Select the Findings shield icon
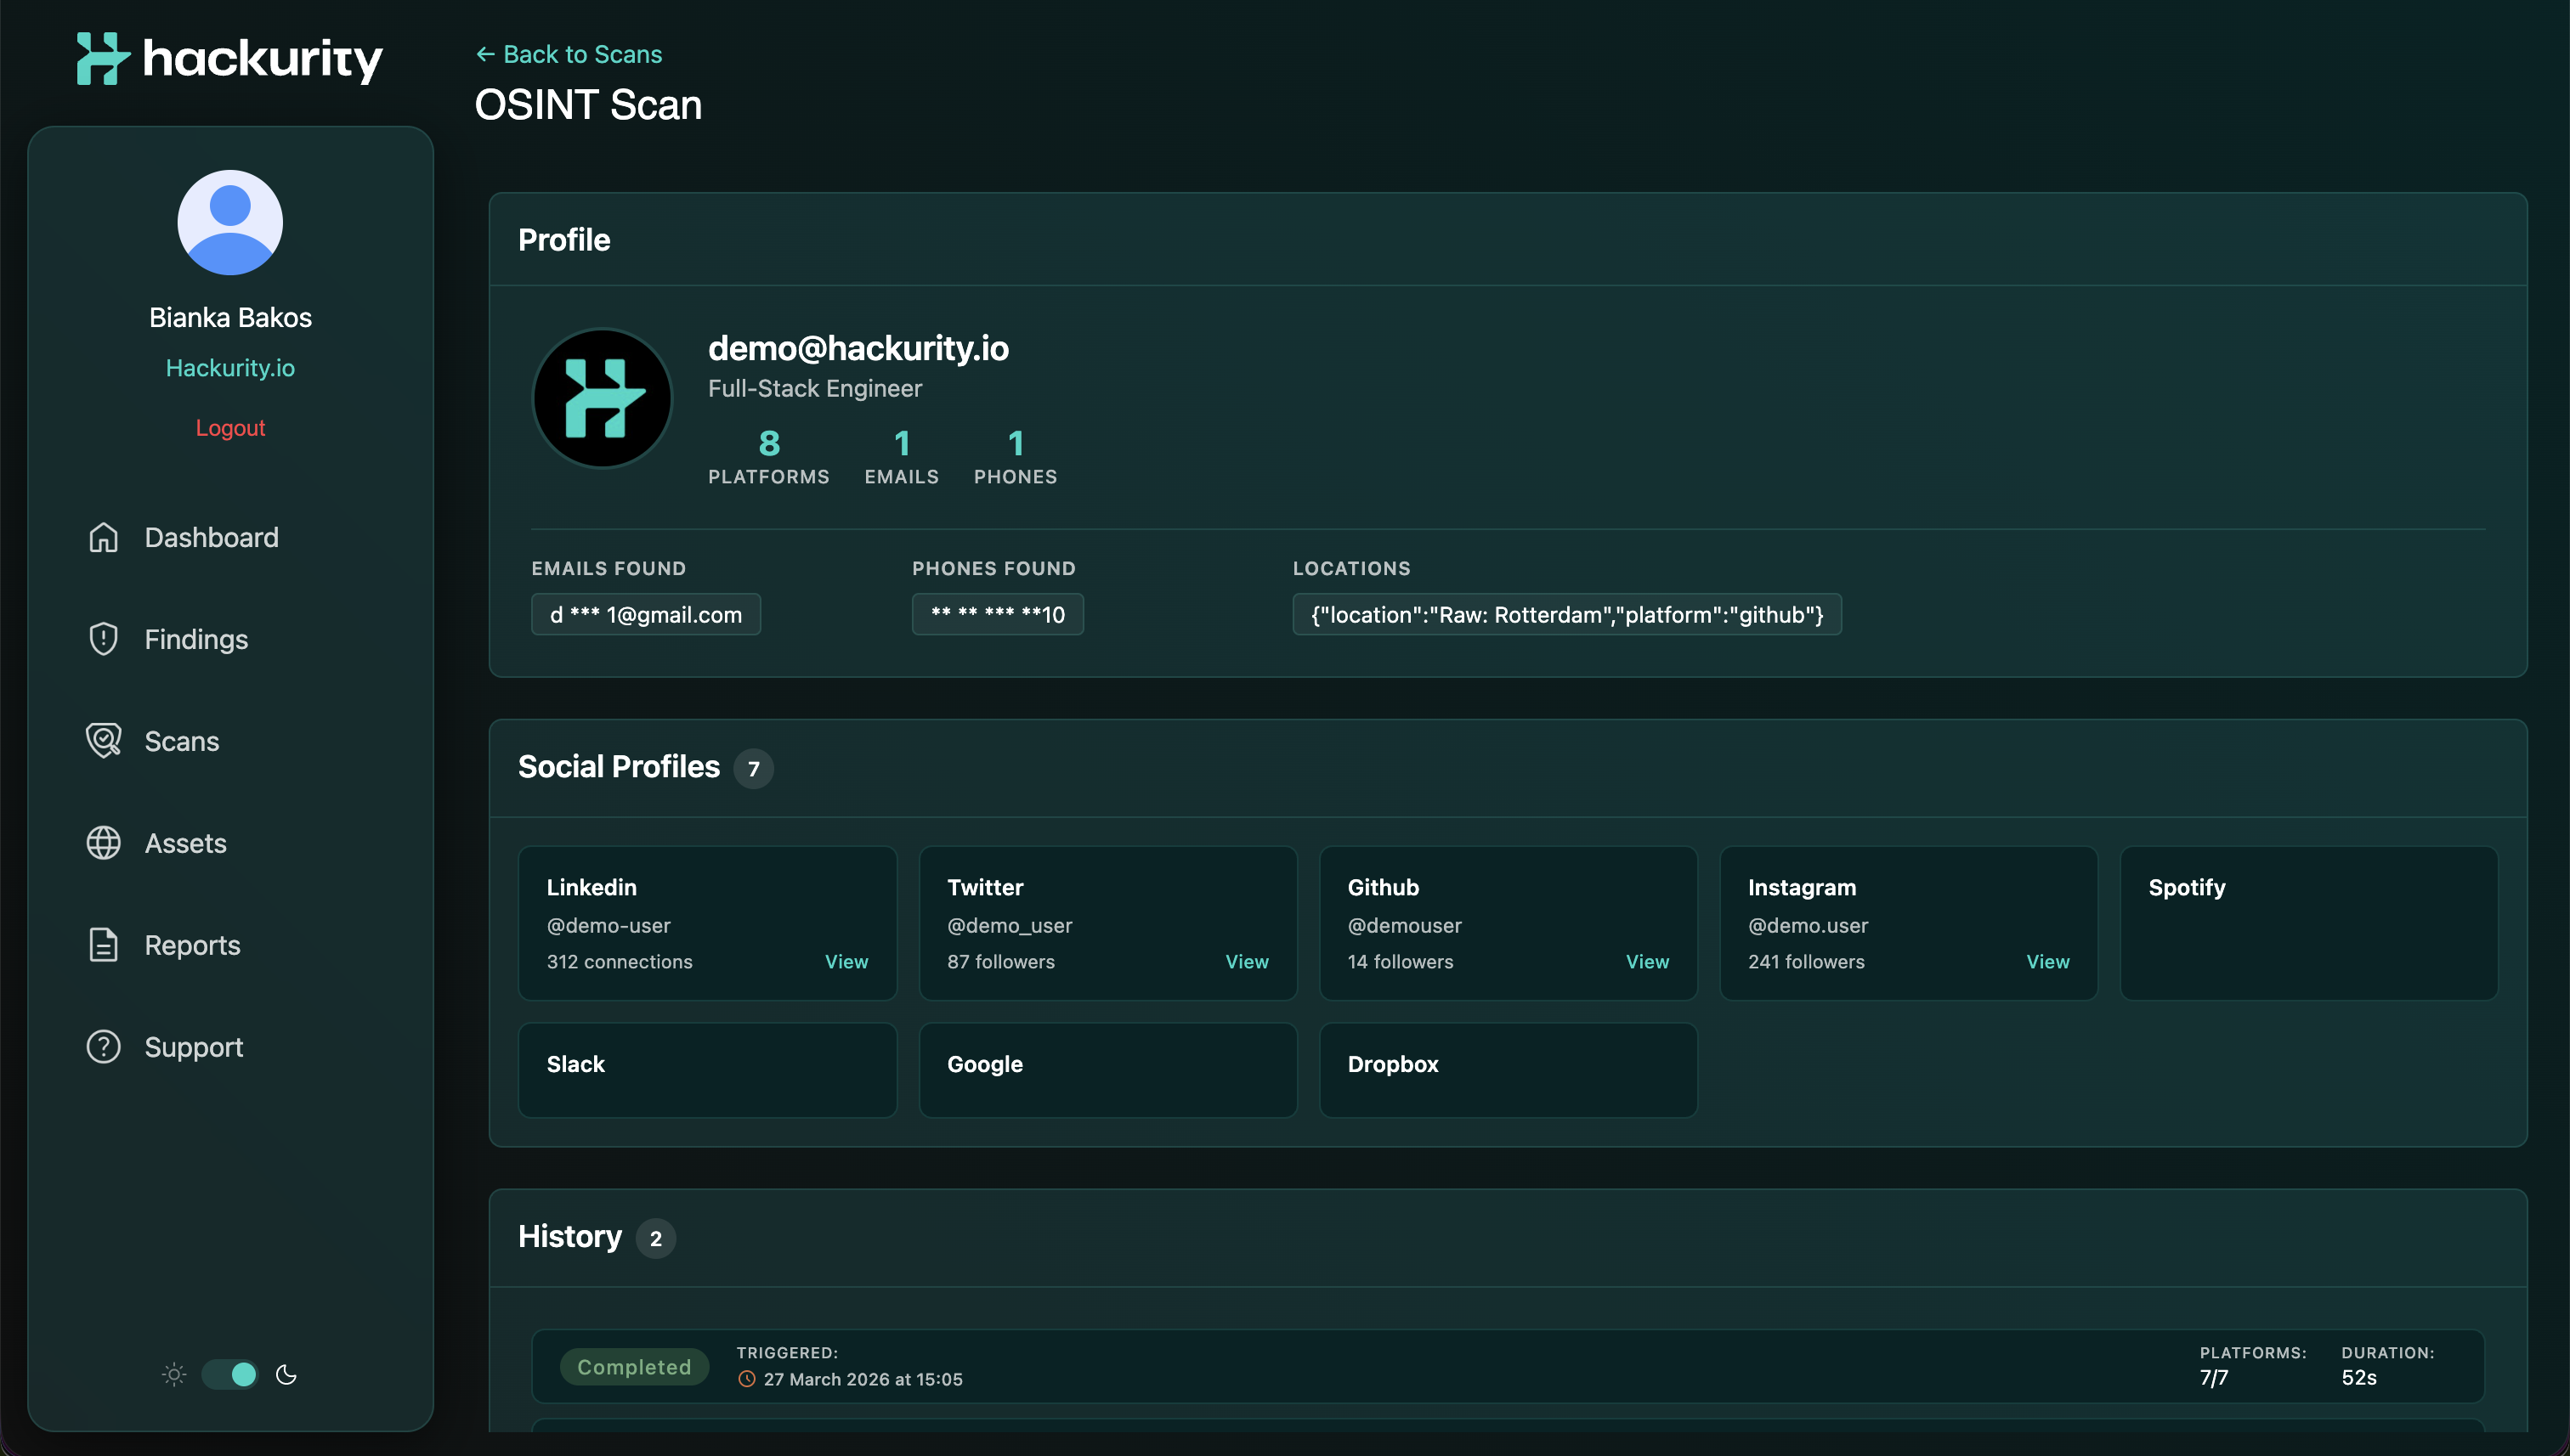Image resolution: width=2570 pixels, height=1456 pixels. [103, 639]
